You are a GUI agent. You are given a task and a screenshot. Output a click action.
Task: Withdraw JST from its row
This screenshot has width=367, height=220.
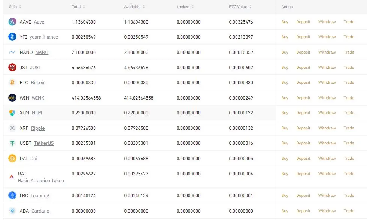click(327, 67)
